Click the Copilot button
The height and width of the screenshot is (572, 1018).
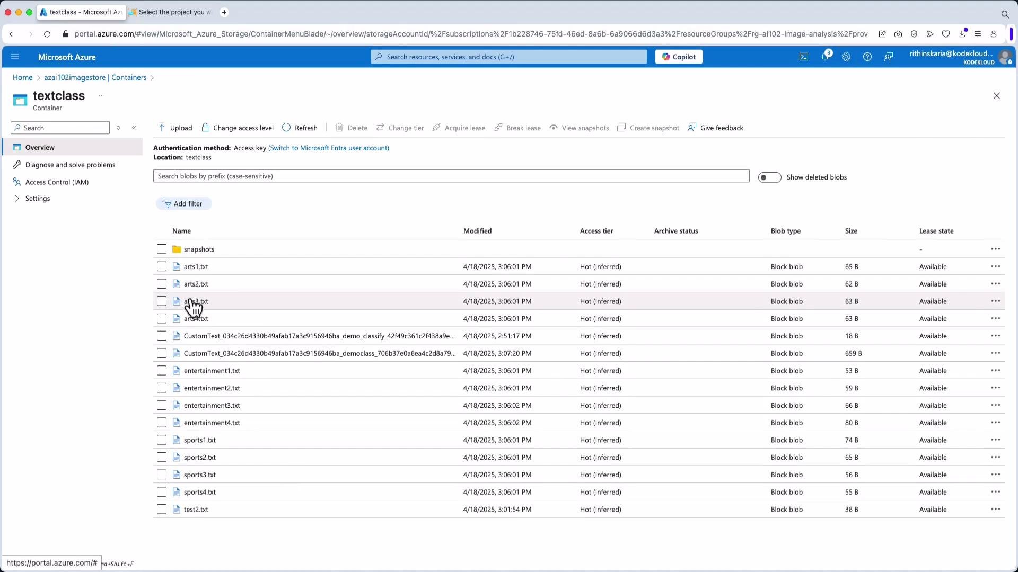pos(679,57)
